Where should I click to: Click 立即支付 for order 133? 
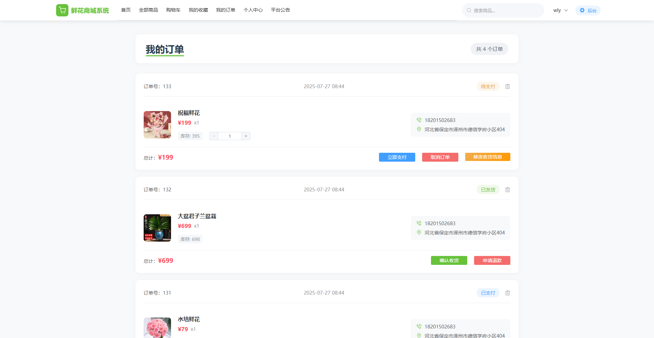coord(397,157)
